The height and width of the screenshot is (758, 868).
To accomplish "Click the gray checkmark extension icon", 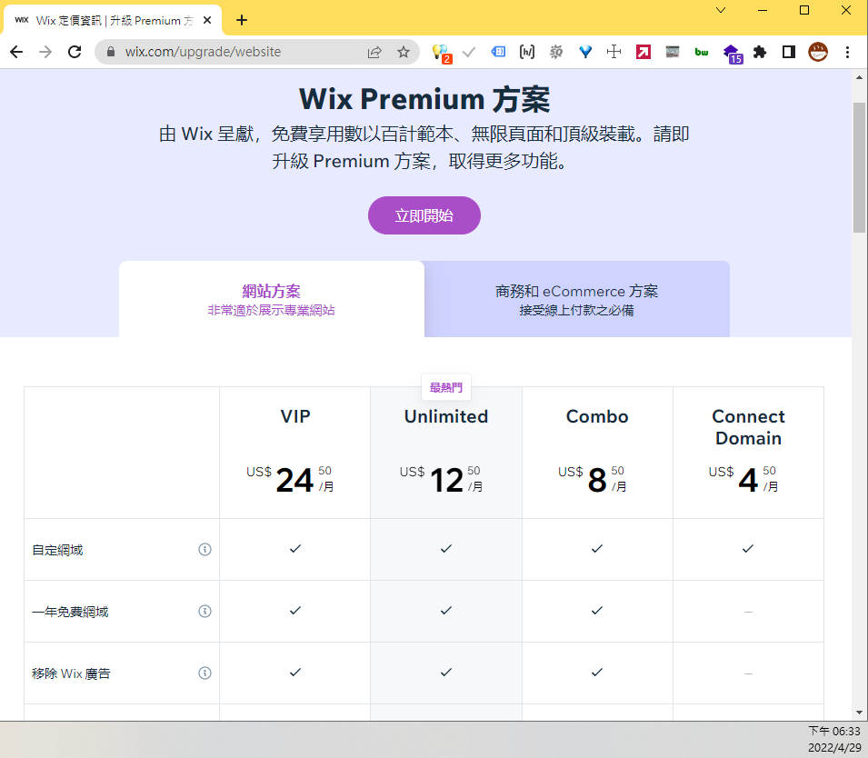I will pos(469,52).
